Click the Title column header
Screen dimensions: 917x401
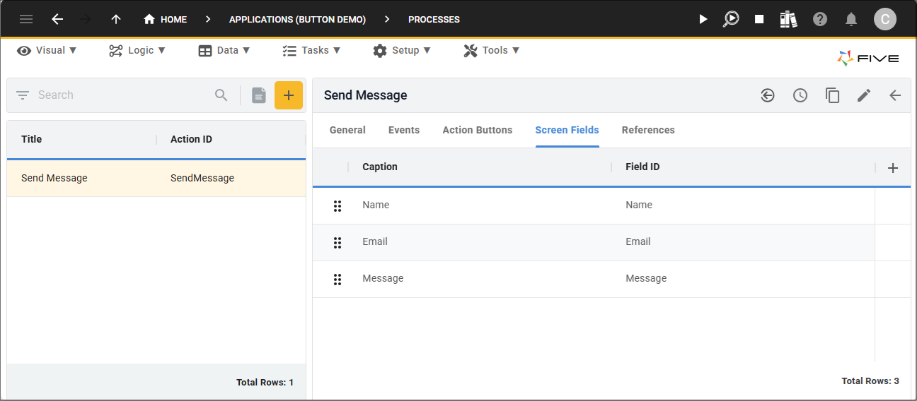coord(32,139)
